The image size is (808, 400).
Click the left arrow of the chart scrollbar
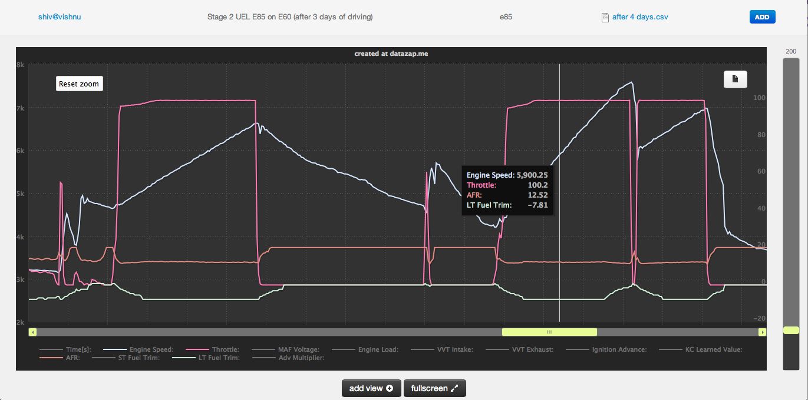pos(32,332)
